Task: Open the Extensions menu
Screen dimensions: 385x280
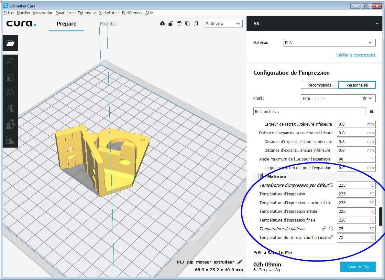Action: point(87,13)
